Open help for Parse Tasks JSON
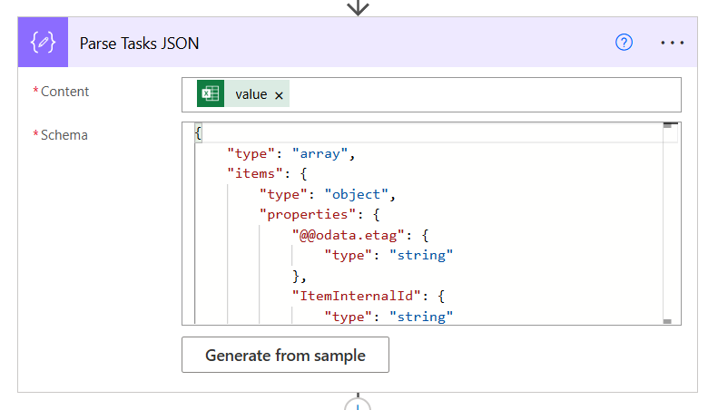This screenshot has height=410, width=708. tap(624, 43)
